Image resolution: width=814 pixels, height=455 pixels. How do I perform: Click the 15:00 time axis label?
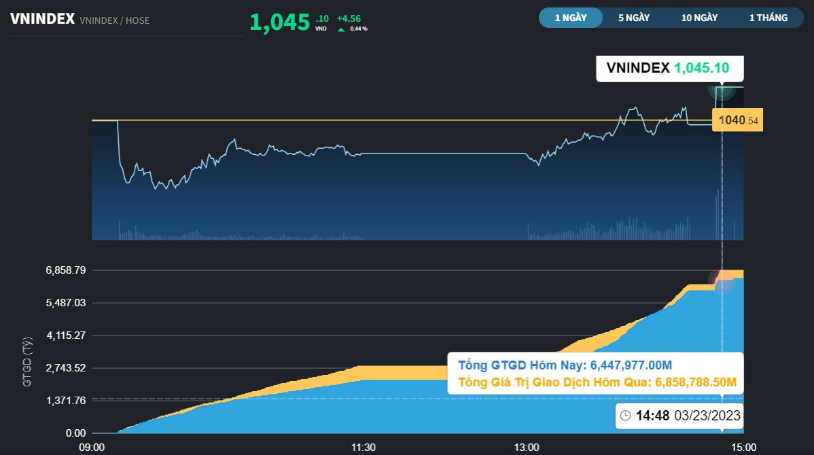tap(743, 448)
